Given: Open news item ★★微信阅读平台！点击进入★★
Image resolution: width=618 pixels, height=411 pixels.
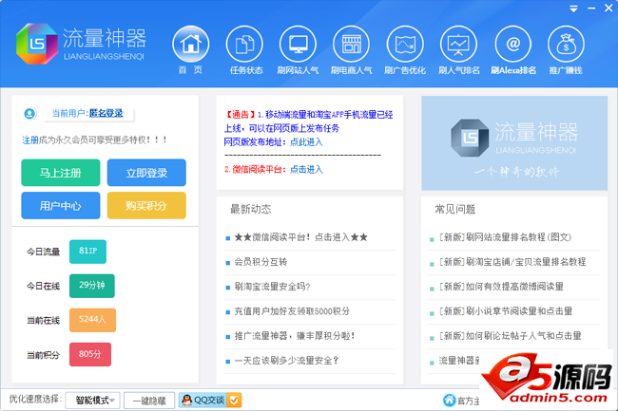Looking at the screenshot, I should (301, 237).
